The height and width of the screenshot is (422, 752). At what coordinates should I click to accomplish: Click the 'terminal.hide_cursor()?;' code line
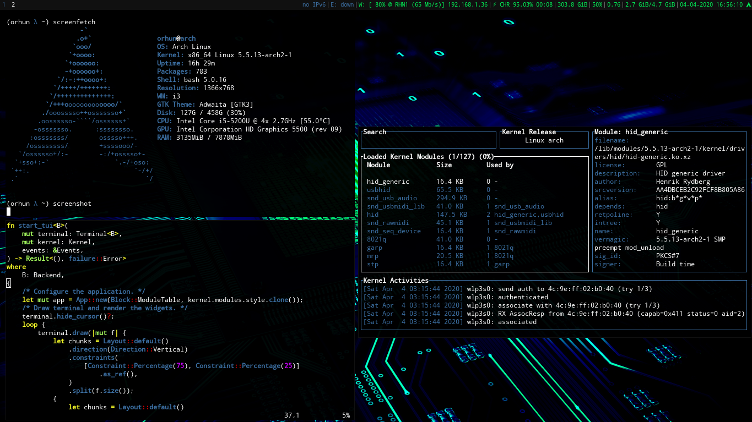click(68, 316)
